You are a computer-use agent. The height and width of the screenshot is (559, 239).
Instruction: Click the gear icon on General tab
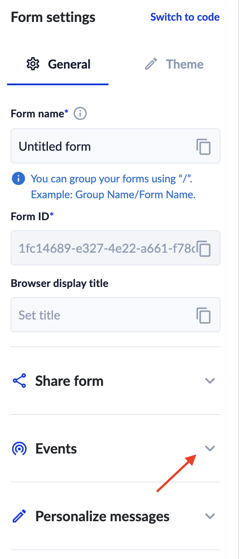tap(33, 64)
